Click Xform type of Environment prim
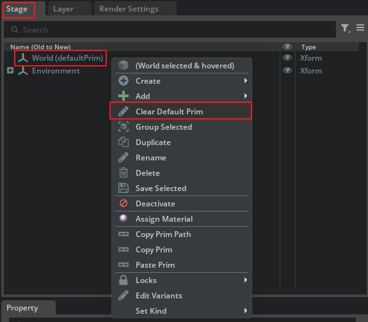Image resolution: width=368 pixels, height=322 pixels. tap(311, 71)
